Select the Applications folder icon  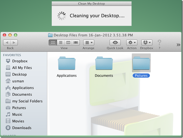(x=67, y=63)
